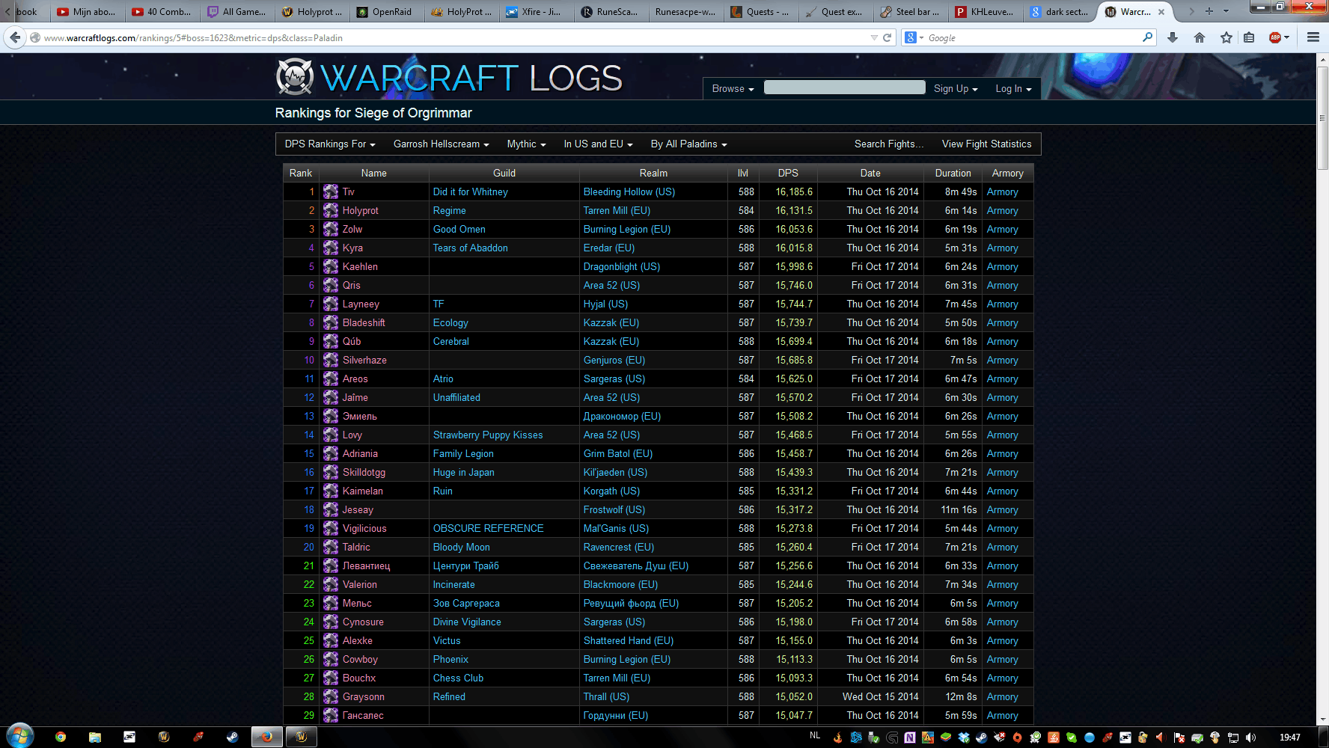The image size is (1329, 748).
Task: Open the browser downloads arrow icon
Action: [x=1173, y=37]
